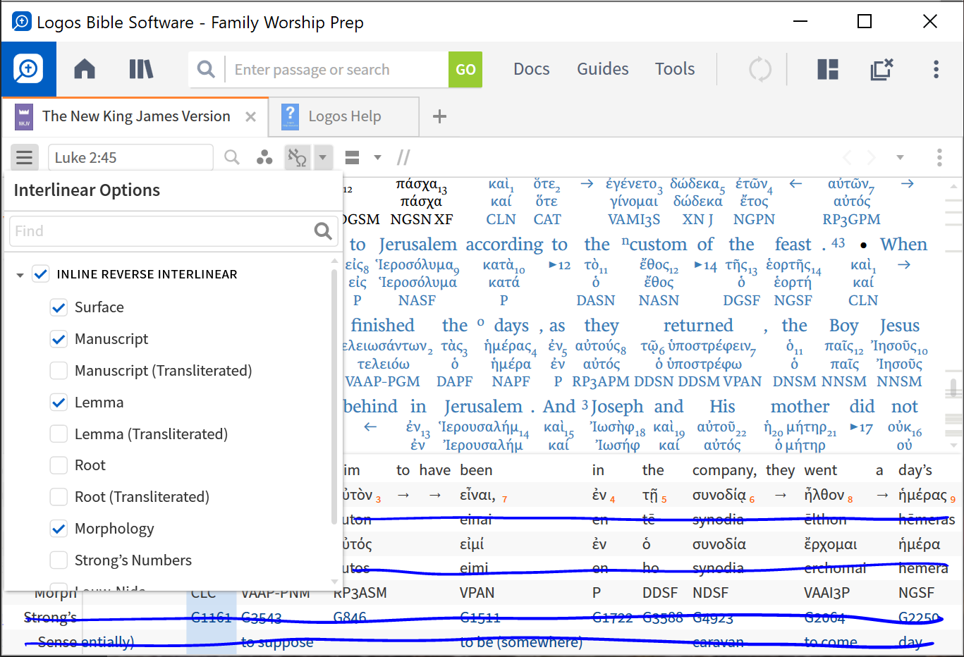The image size is (964, 657).
Task: Click the Greek word "ἦλθον" in interlinear pane
Action: 824,495
